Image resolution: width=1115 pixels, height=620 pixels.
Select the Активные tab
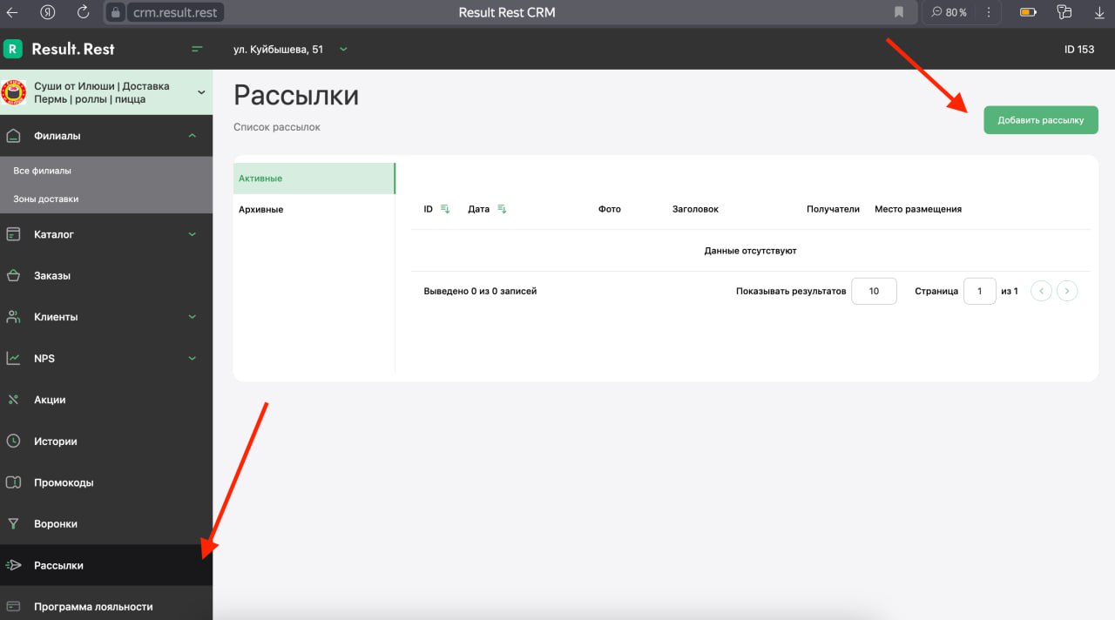pos(261,179)
